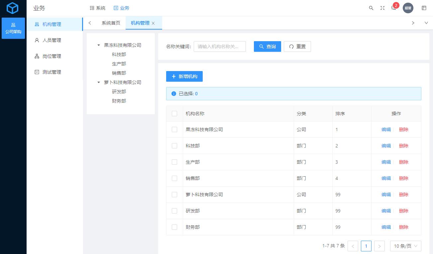Check the select-all checkbox in table header
433x254 pixels.
pos(174,113)
